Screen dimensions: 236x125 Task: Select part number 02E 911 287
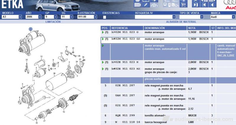(x=125, y=85)
